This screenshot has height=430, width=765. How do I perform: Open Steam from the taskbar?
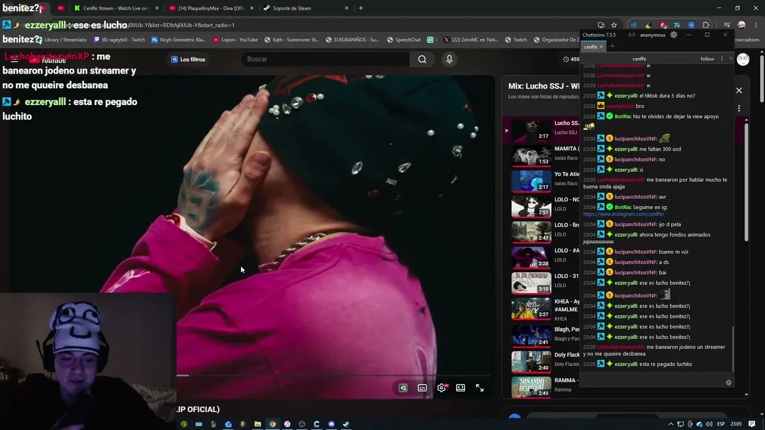pos(346,424)
